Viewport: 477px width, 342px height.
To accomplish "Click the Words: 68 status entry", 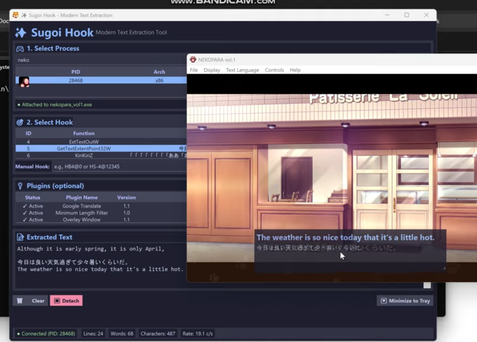I will point(122,333).
